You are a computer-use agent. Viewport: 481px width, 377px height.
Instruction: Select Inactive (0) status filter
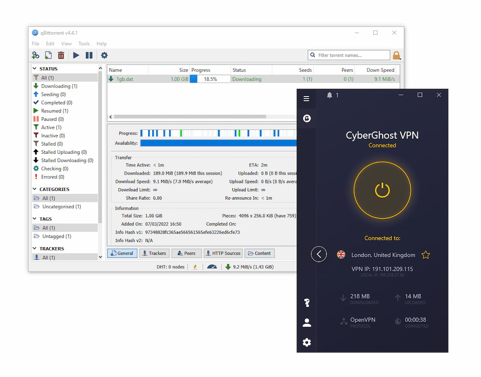tap(53, 136)
